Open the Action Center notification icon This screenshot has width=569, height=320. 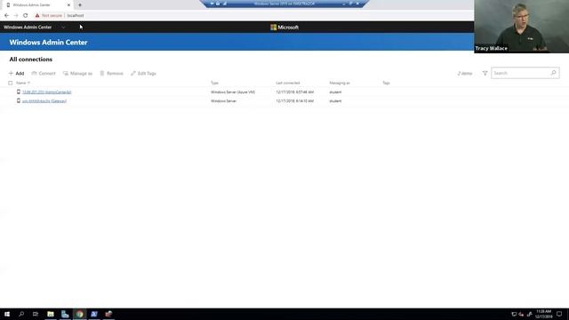(x=559, y=314)
